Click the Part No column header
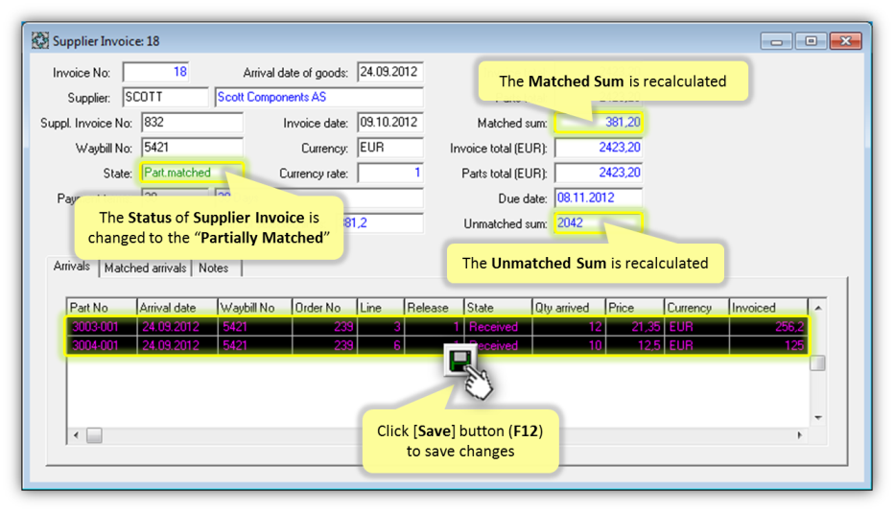This screenshot has height=512, width=894. tap(102, 308)
